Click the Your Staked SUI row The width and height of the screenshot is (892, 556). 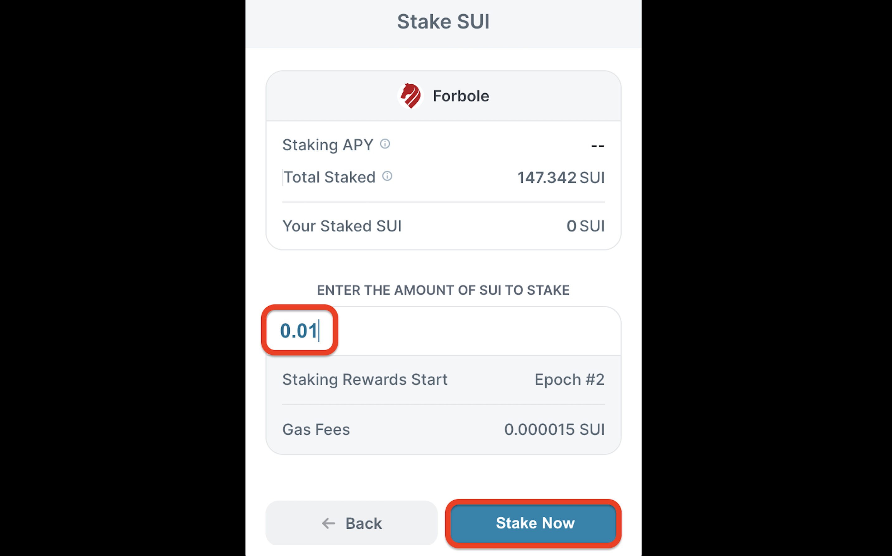[x=443, y=226]
